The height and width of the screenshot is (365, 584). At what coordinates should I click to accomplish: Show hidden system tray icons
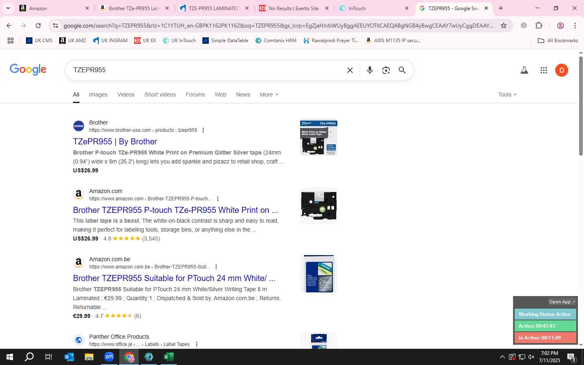502,357
